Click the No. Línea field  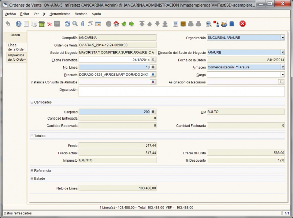click(x=114, y=67)
